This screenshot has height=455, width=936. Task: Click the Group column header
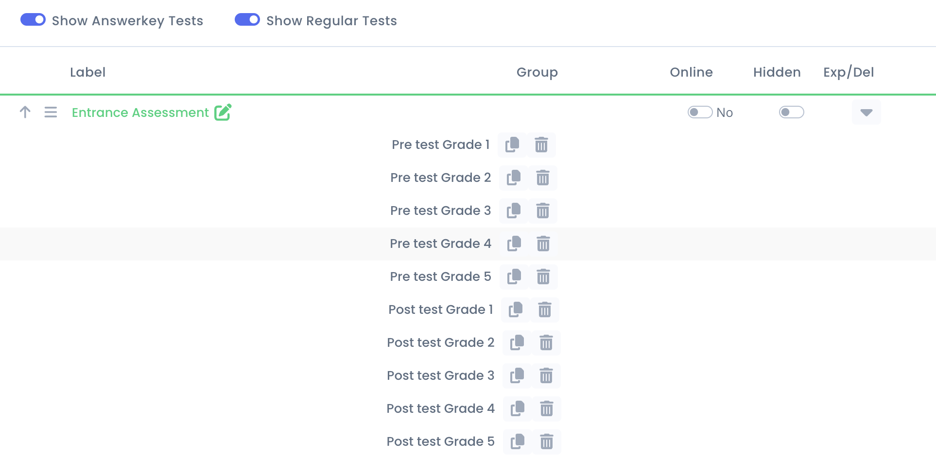pyautogui.click(x=537, y=72)
